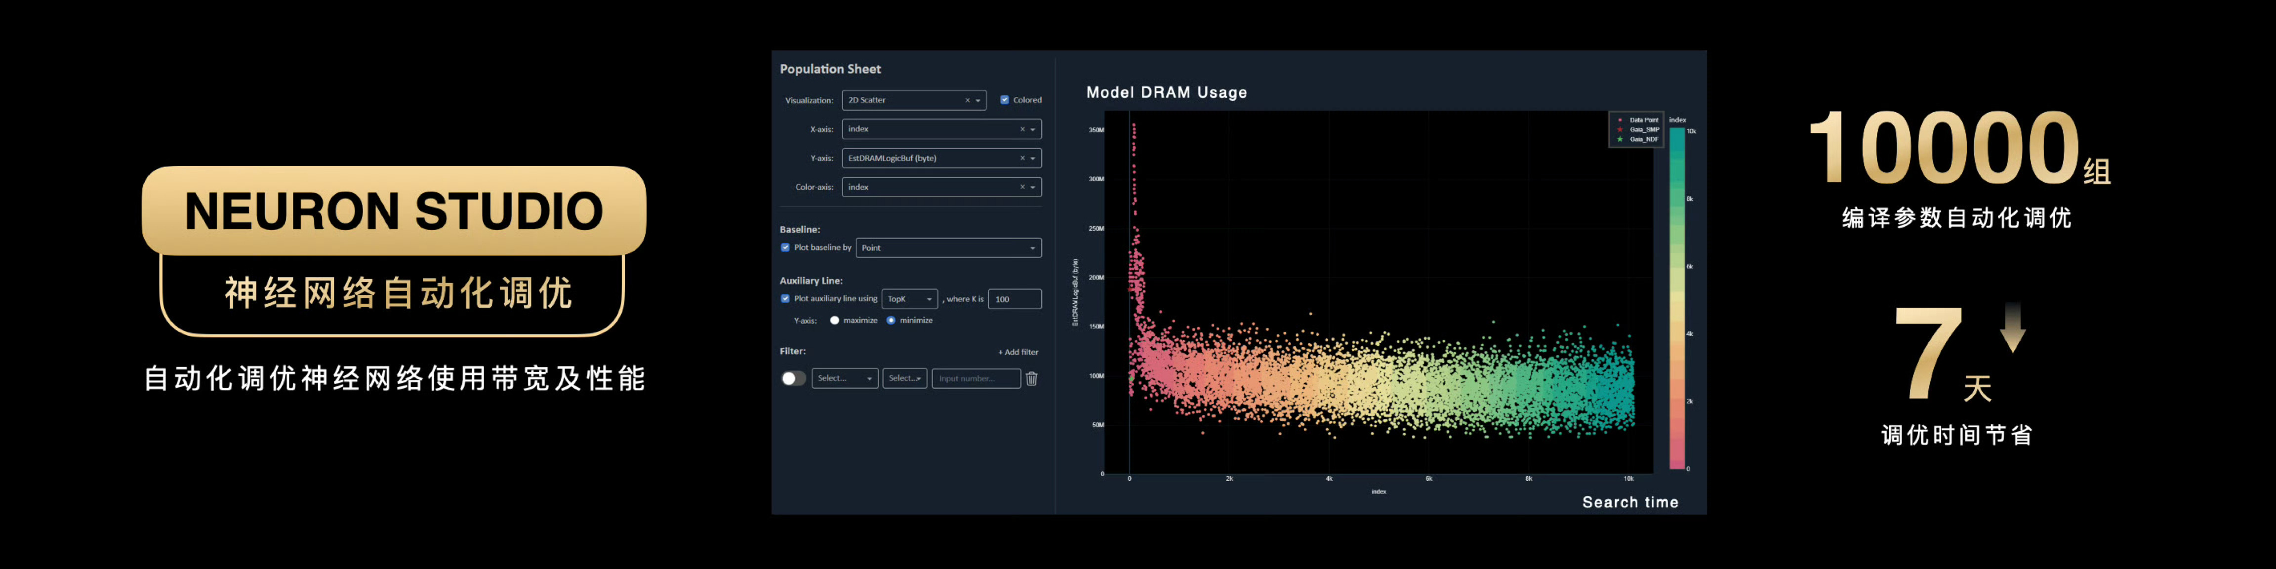The width and height of the screenshot is (2276, 569).
Task: Enable the filter toggle switch
Action: click(793, 379)
